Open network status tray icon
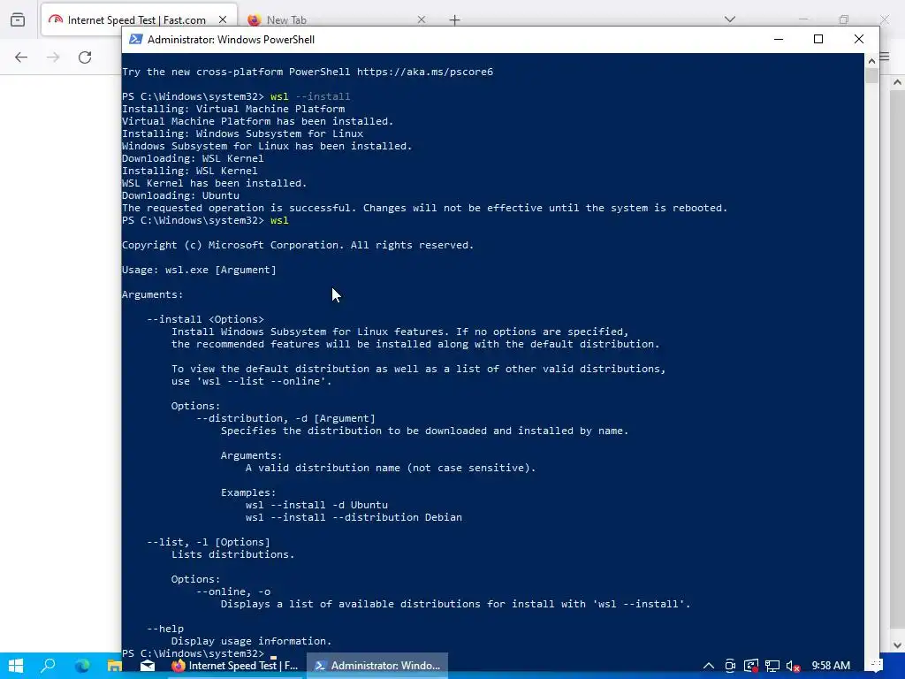Image resolution: width=905 pixels, height=679 pixels. pos(772,666)
